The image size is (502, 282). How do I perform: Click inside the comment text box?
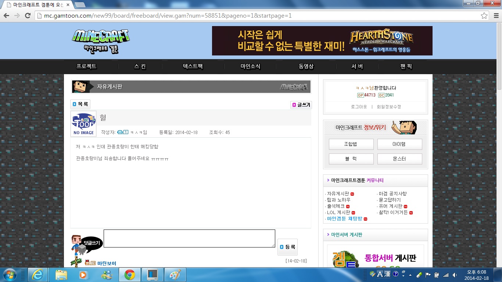189,238
